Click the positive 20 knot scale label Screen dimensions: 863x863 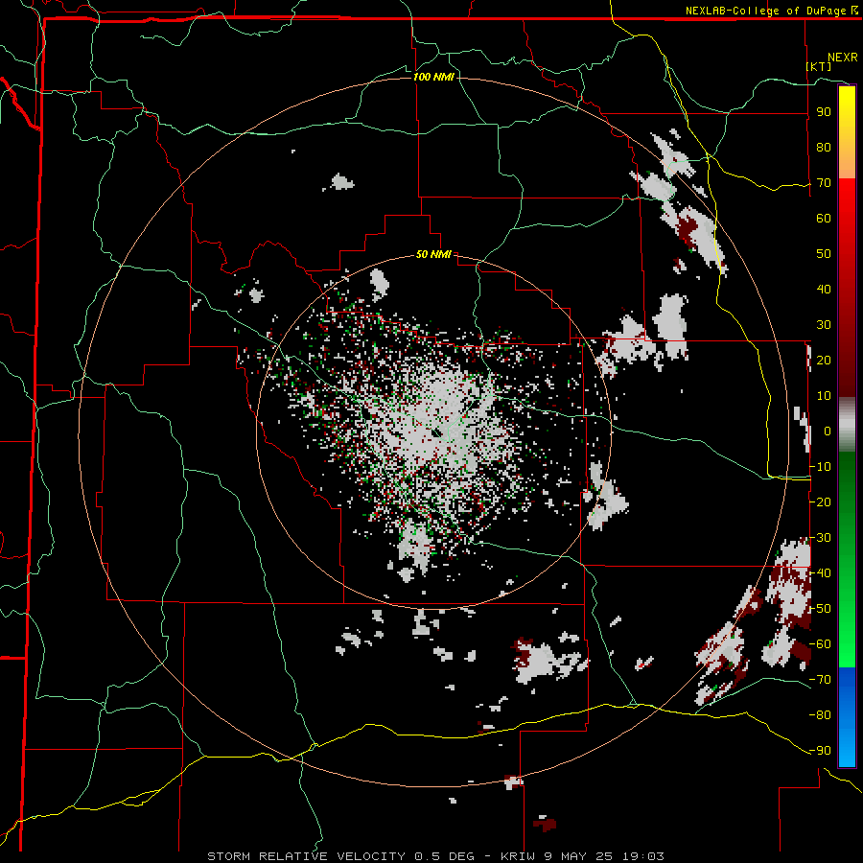click(x=824, y=360)
